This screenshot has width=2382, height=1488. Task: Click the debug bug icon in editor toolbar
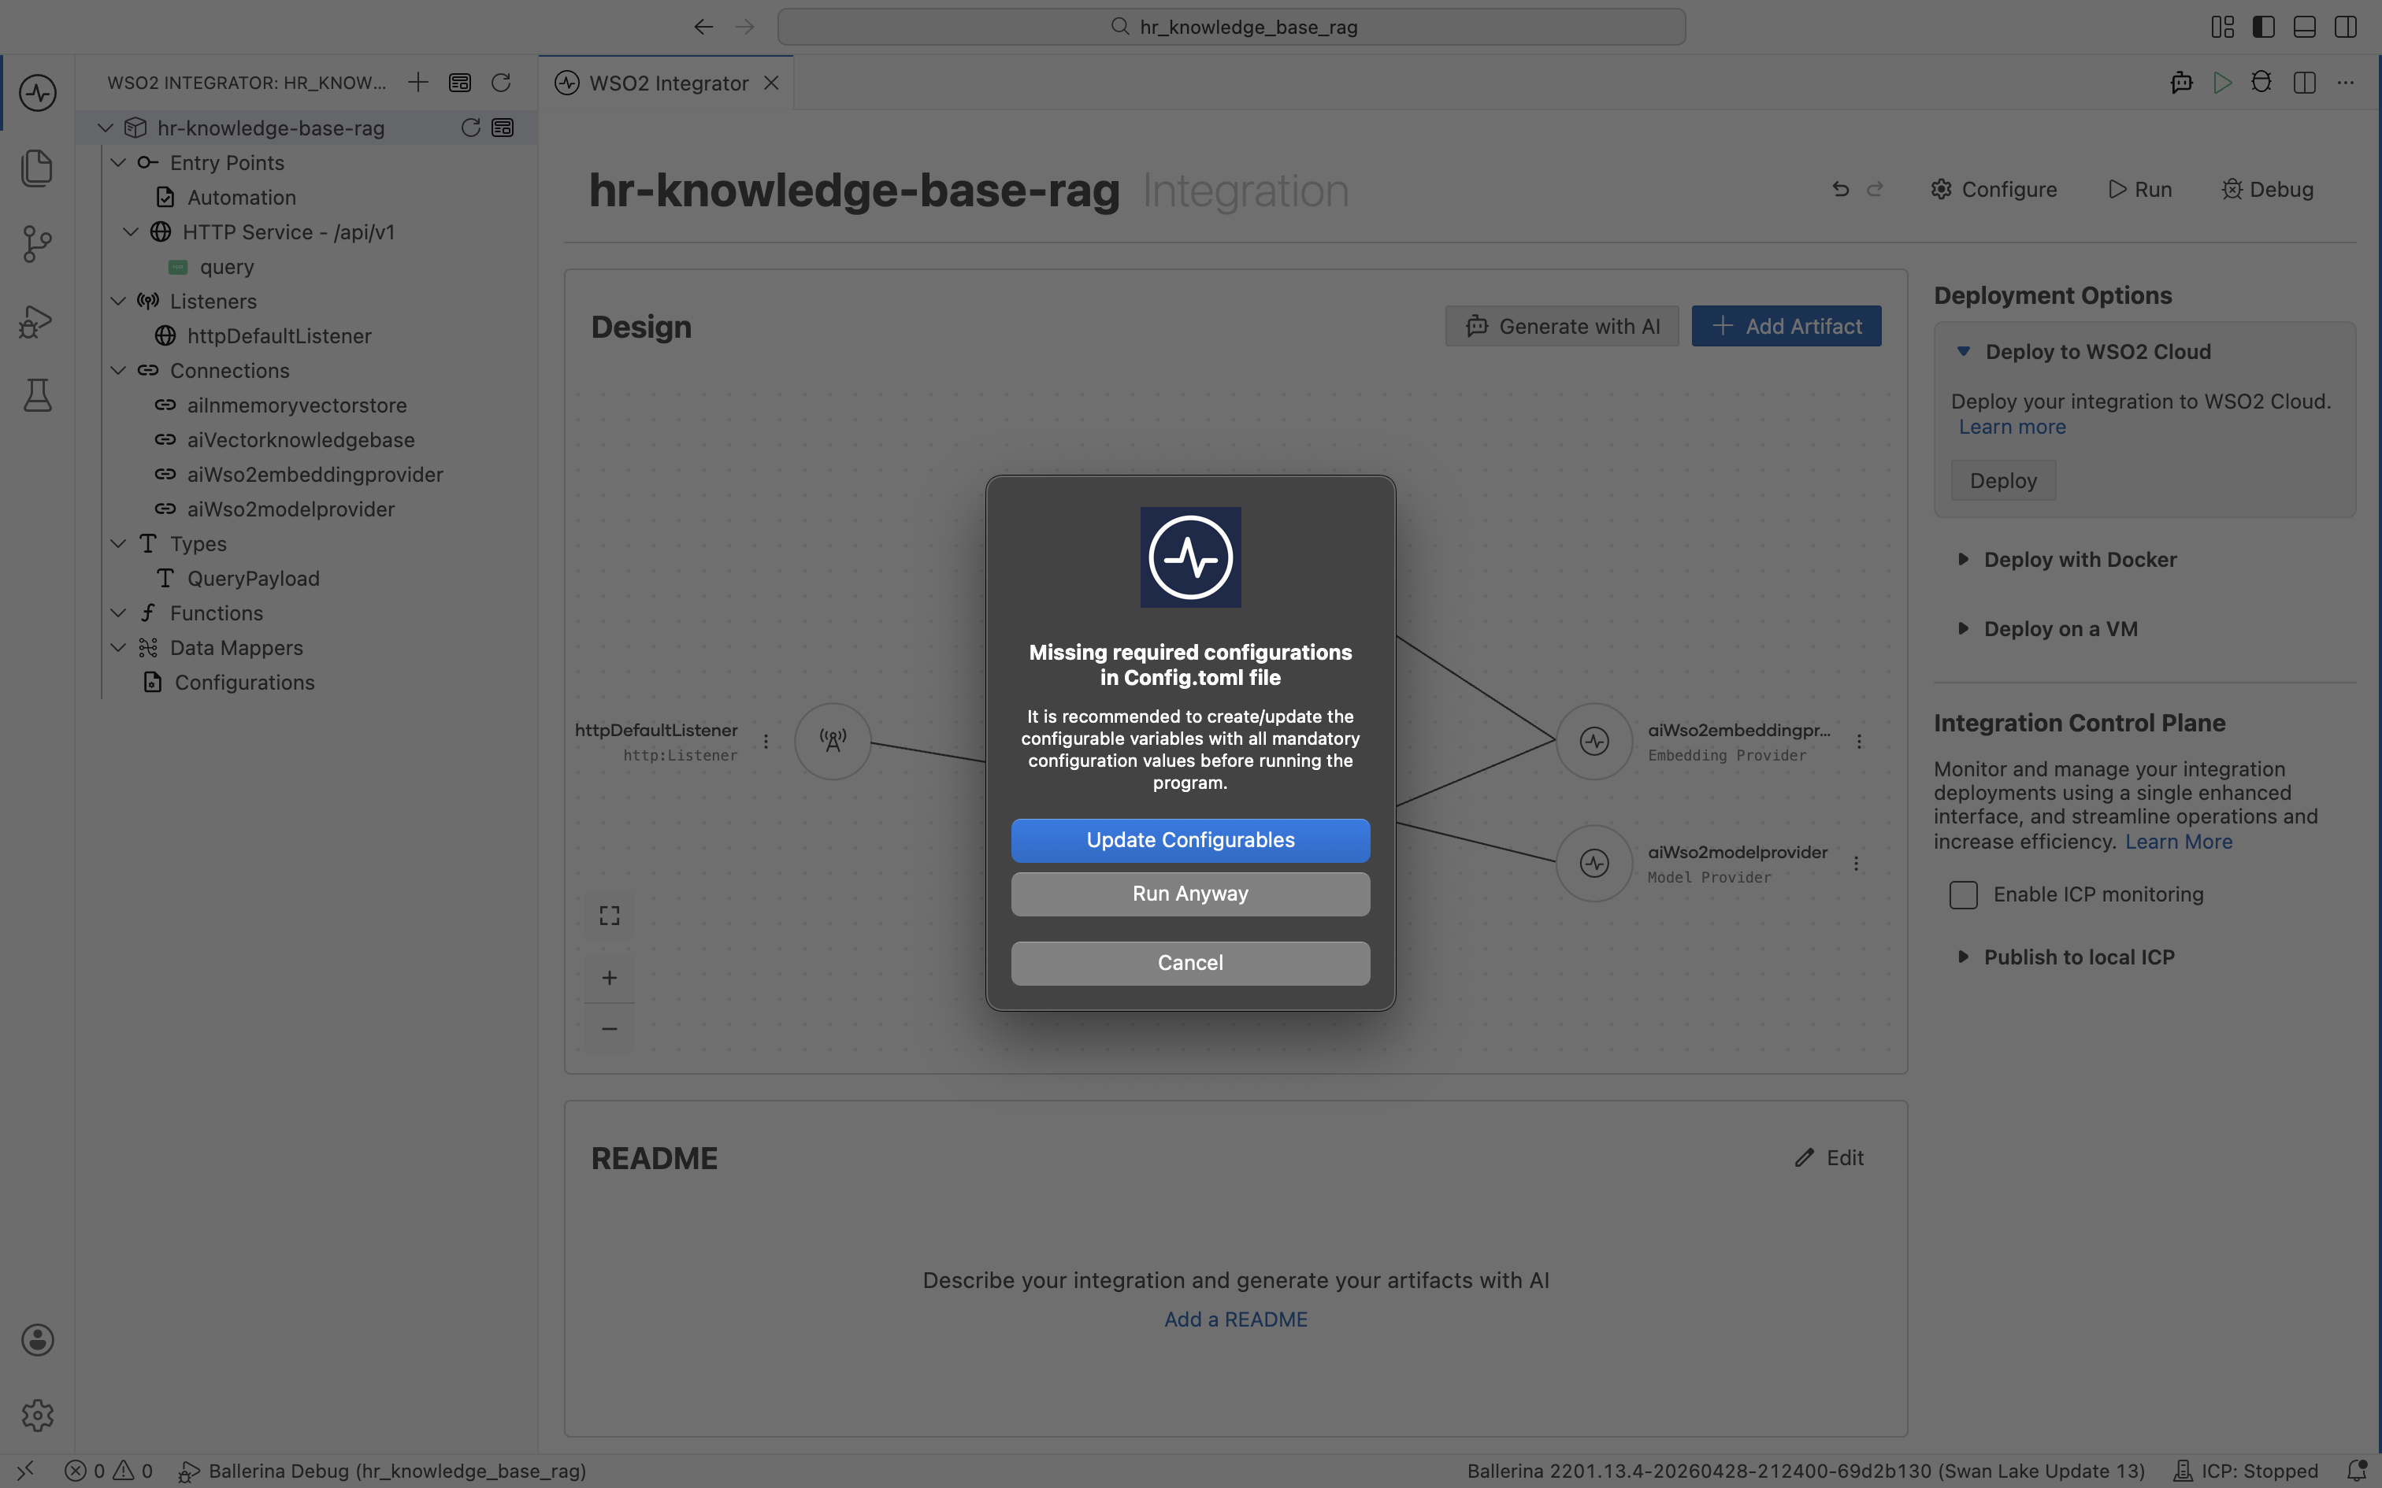(x=2262, y=83)
